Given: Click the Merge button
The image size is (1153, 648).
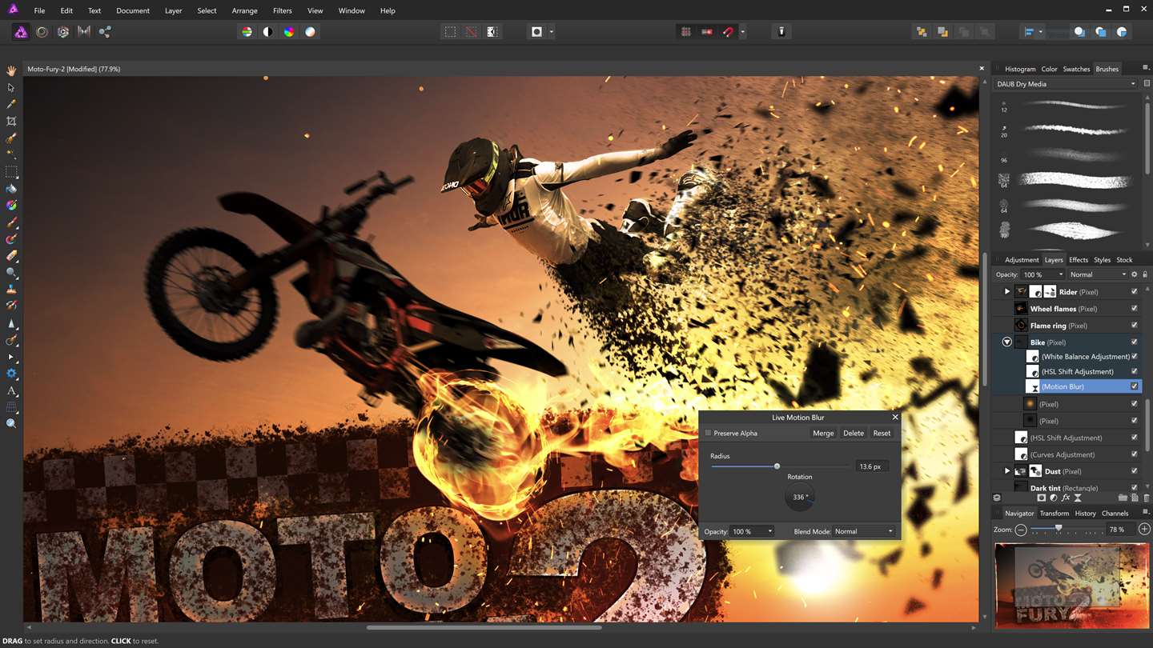Looking at the screenshot, I should click(823, 434).
